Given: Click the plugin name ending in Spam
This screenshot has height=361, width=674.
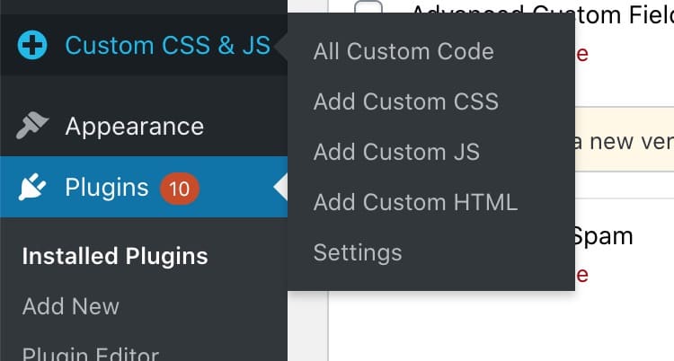Looking at the screenshot, I should click(604, 237).
